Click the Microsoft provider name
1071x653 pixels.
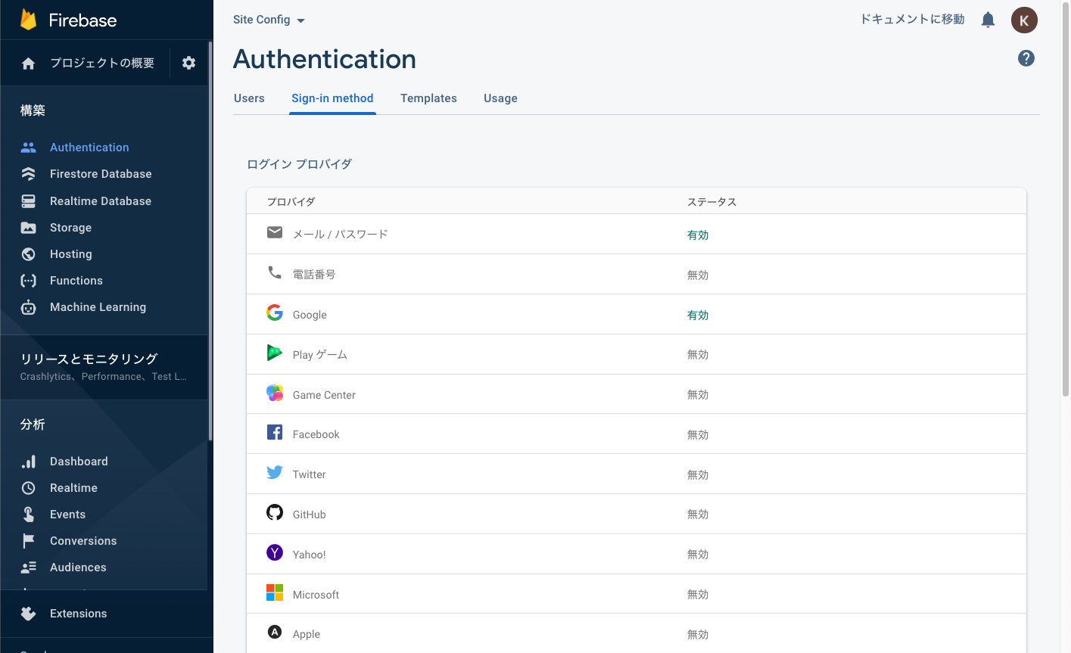click(316, 595)
